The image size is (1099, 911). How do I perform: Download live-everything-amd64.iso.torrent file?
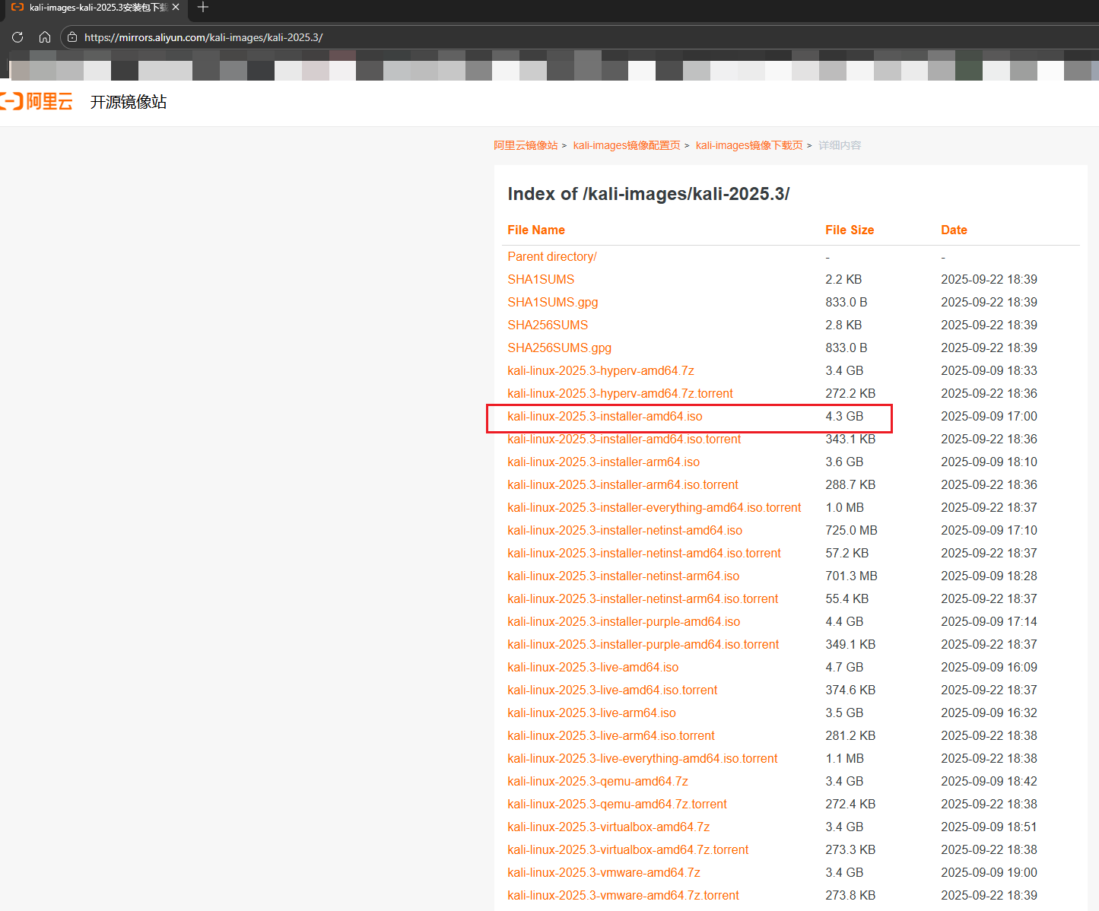tap(643, 759)
